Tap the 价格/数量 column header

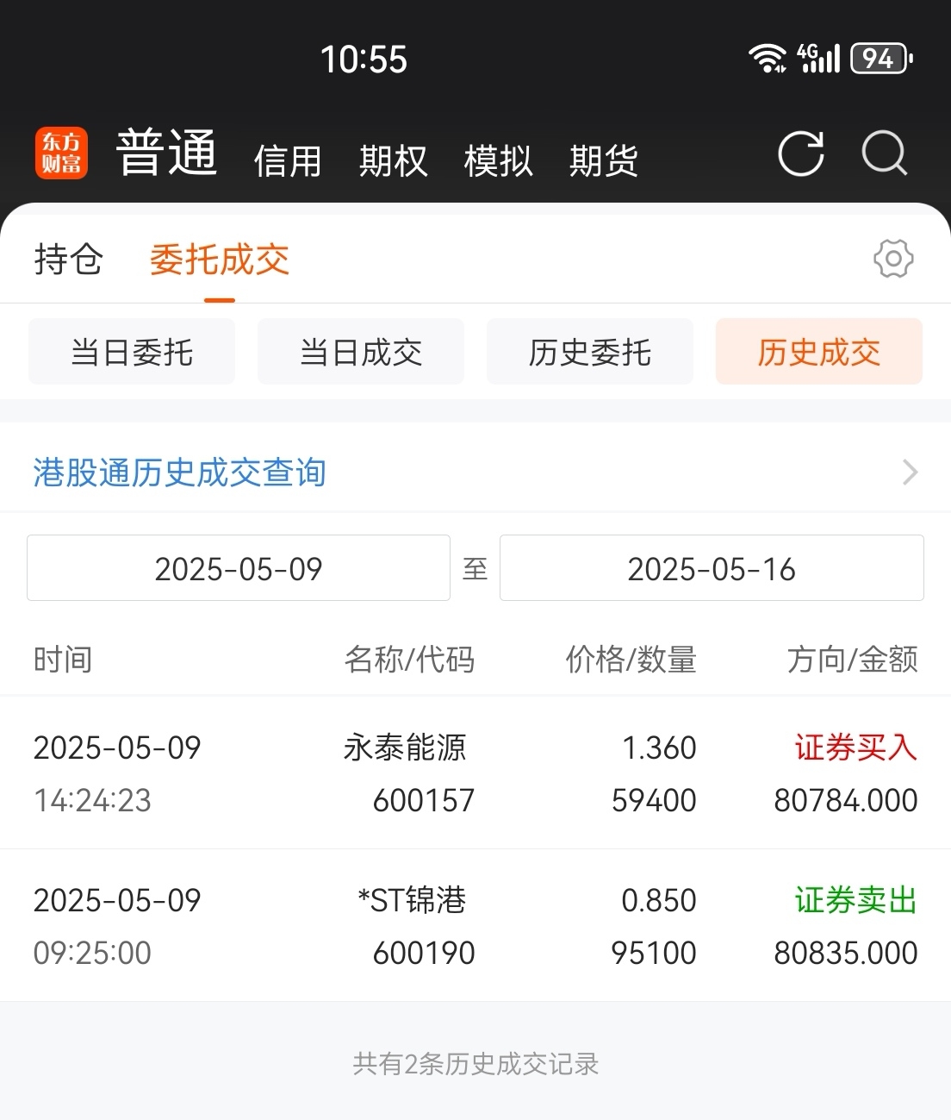(x=631, y=660)
